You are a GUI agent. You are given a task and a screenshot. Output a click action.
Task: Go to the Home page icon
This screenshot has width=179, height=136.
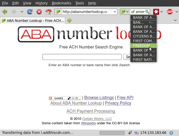(49, 12)
